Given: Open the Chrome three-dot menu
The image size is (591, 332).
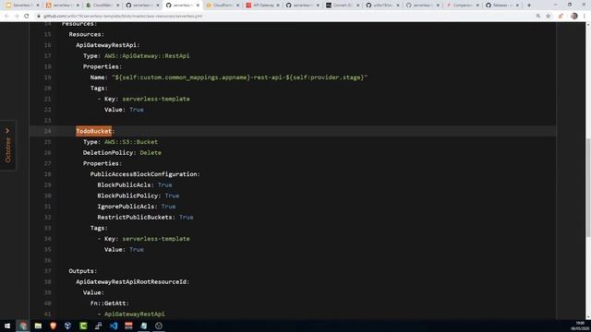Looking at the screenshot, I should coord(585,17).
